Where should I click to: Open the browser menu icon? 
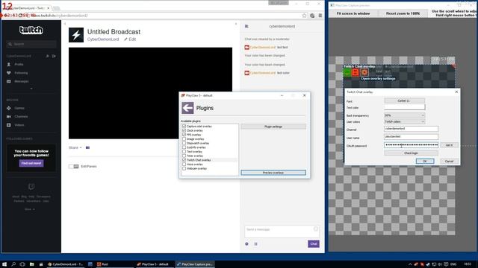pos(320,16)
